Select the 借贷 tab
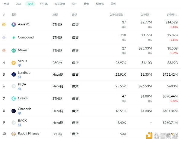Image resolution: width=181 pixels, height=142 pixels. 30,4
